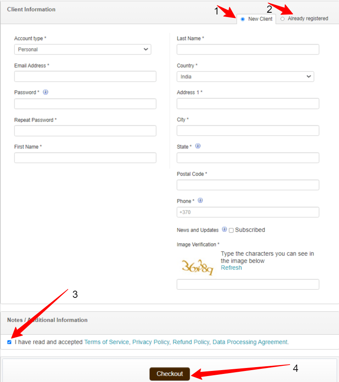Click the Phone field info icon
Image resolution: width=339 pixels, height=382 pixels.
[x=200, y=200]
